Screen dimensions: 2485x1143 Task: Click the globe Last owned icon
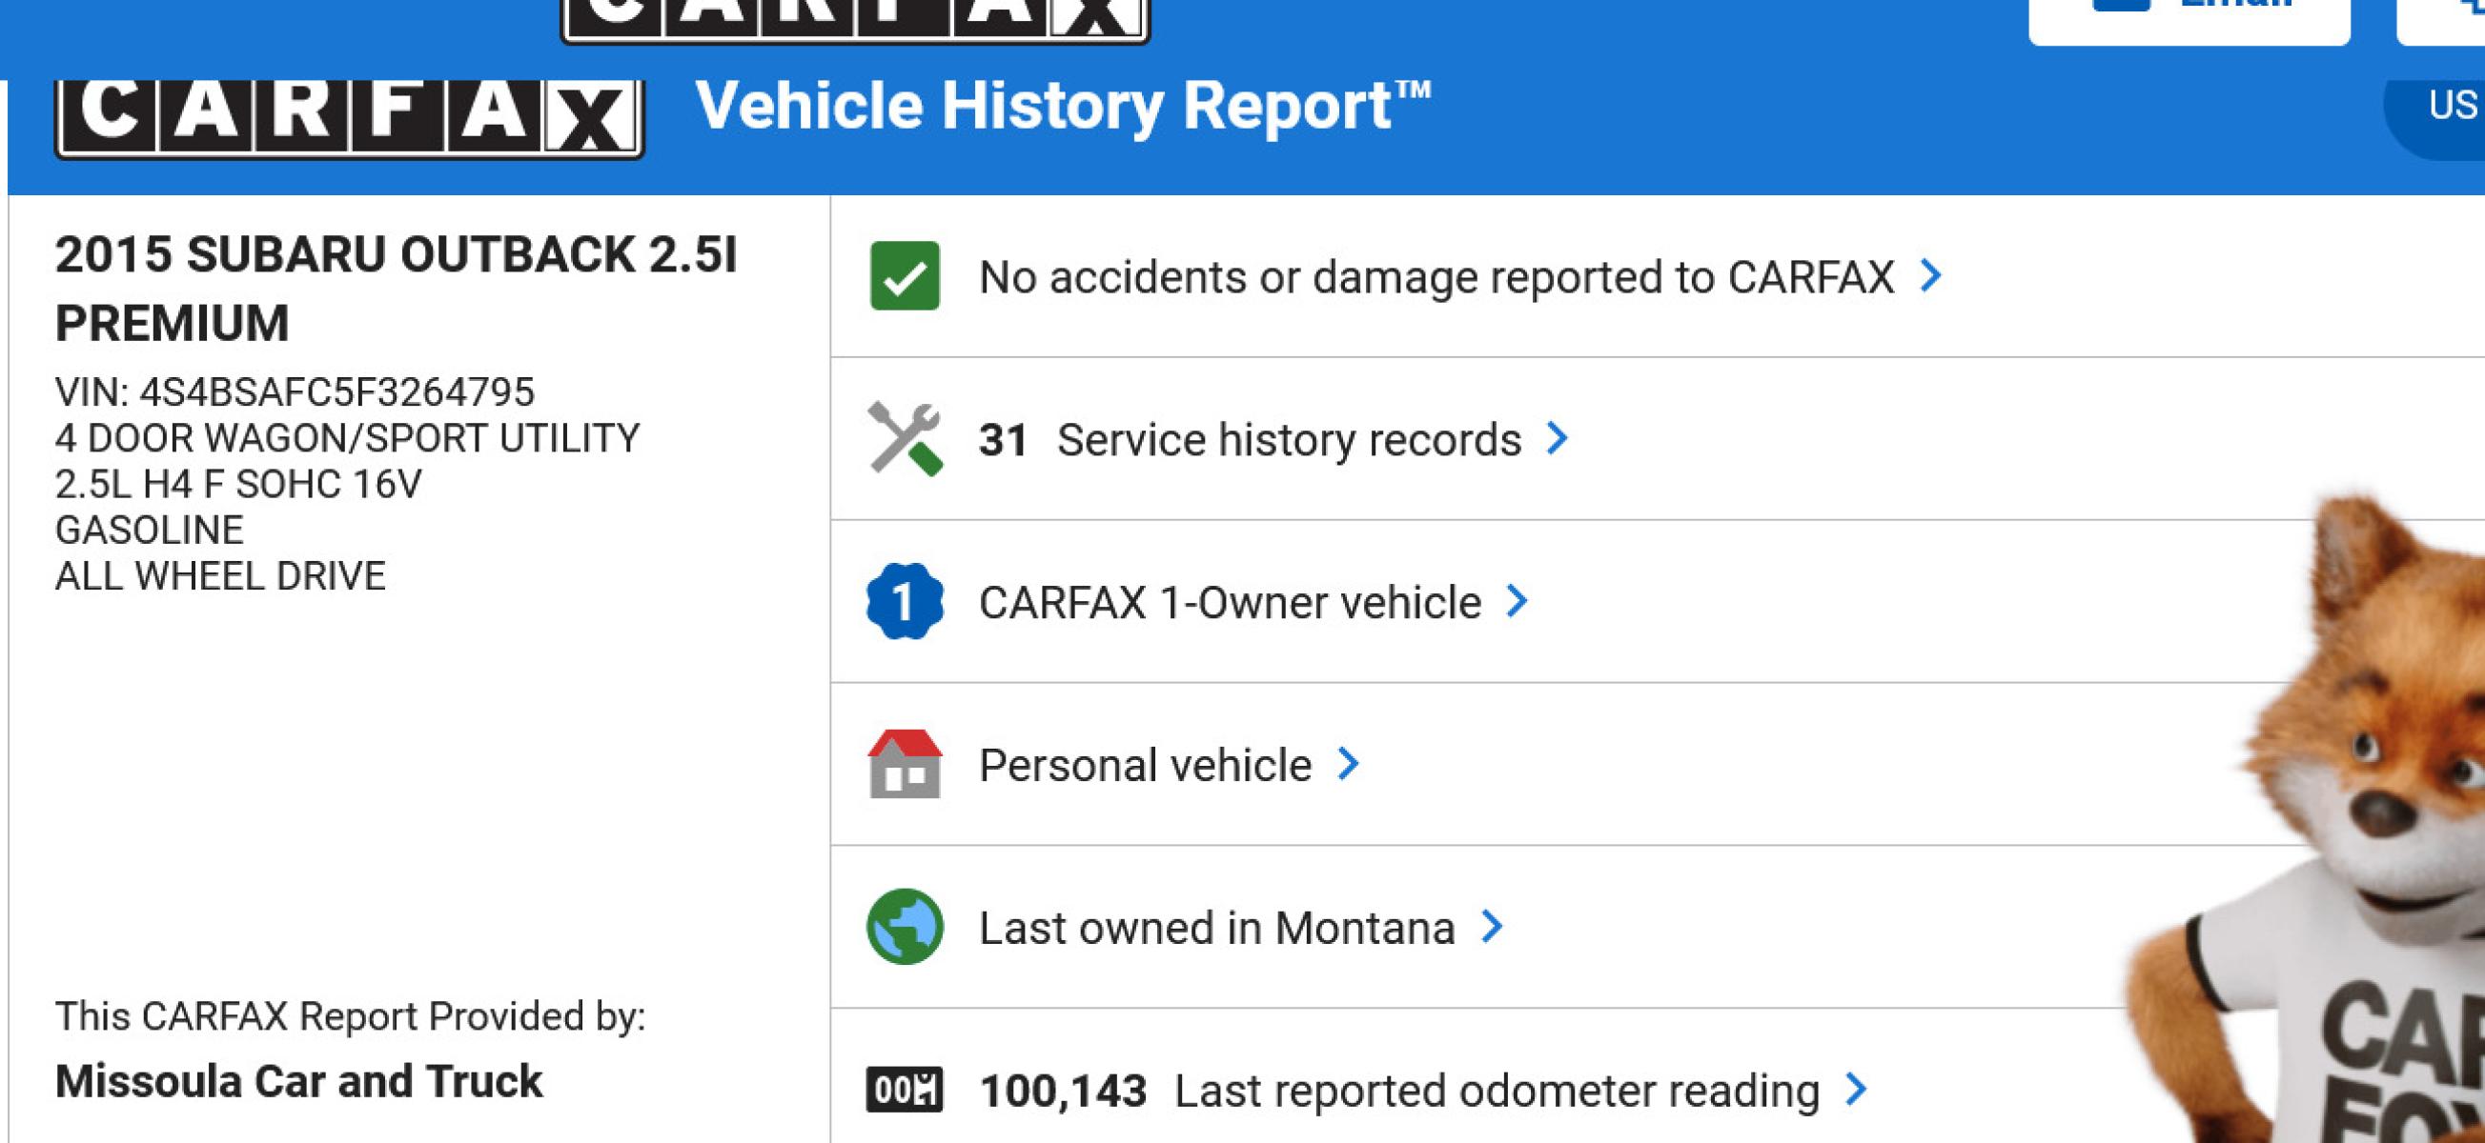[x=904, y=927]
